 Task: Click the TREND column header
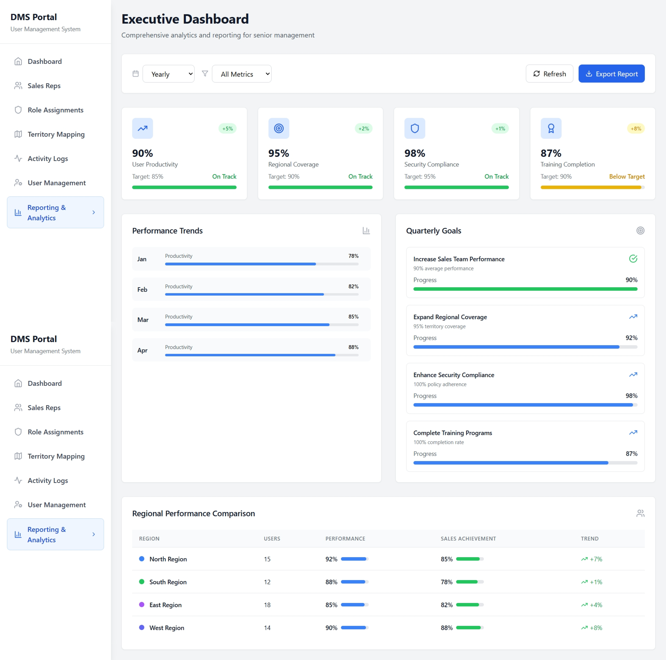[589, 539]
